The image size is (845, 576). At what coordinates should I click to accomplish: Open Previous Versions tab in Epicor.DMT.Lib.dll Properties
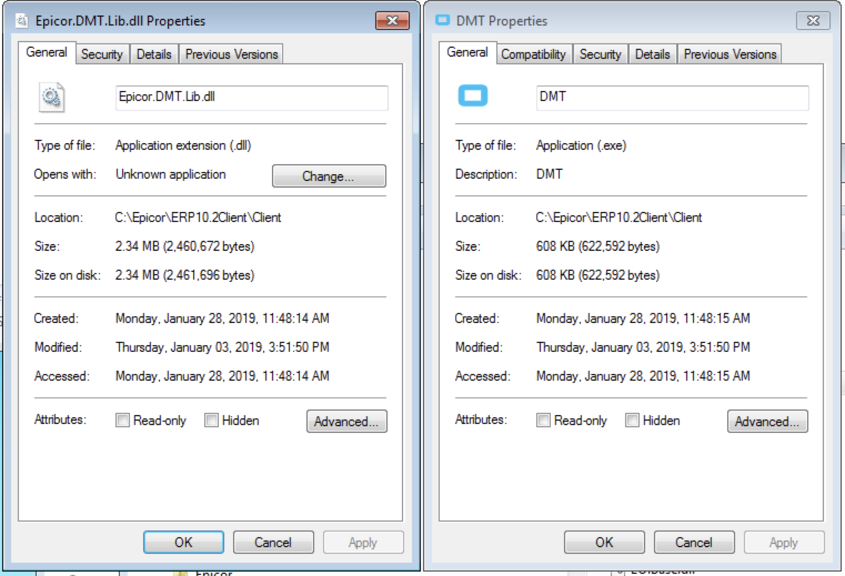click(x=232, y=54)
